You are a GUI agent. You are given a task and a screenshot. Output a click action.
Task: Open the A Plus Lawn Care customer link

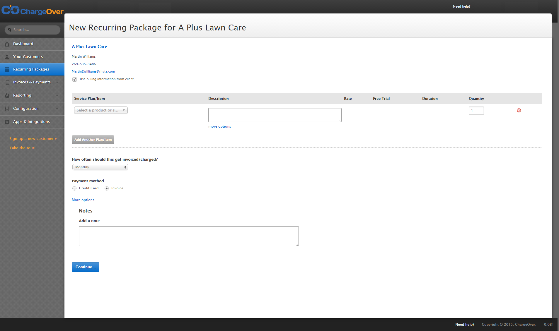89,47
